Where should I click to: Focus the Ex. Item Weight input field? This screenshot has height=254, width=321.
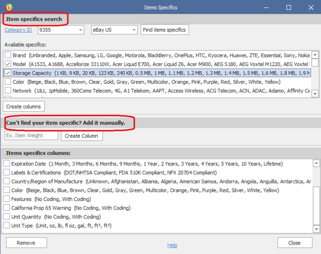pos(31,136)
